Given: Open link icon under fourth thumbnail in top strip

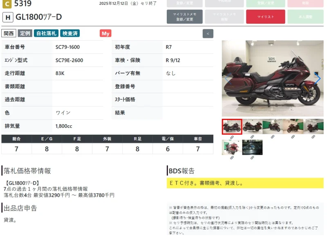Looking at the screenshot, I should click(293, 137).
